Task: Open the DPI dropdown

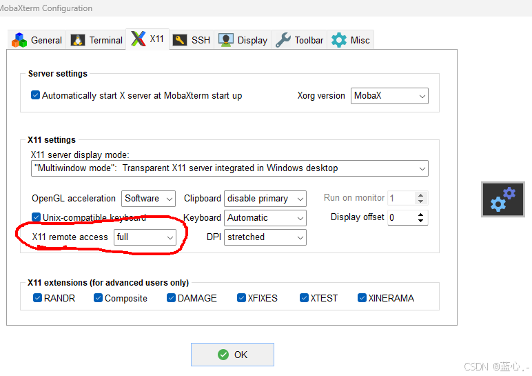Action: [x=265, y=237]
